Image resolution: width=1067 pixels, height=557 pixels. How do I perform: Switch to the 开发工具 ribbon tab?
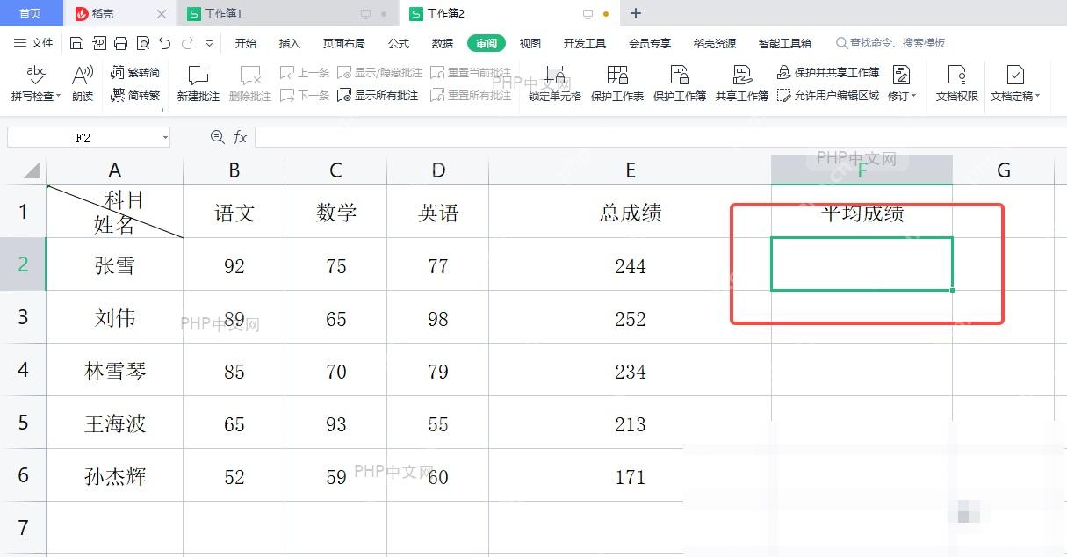point(585,43)
